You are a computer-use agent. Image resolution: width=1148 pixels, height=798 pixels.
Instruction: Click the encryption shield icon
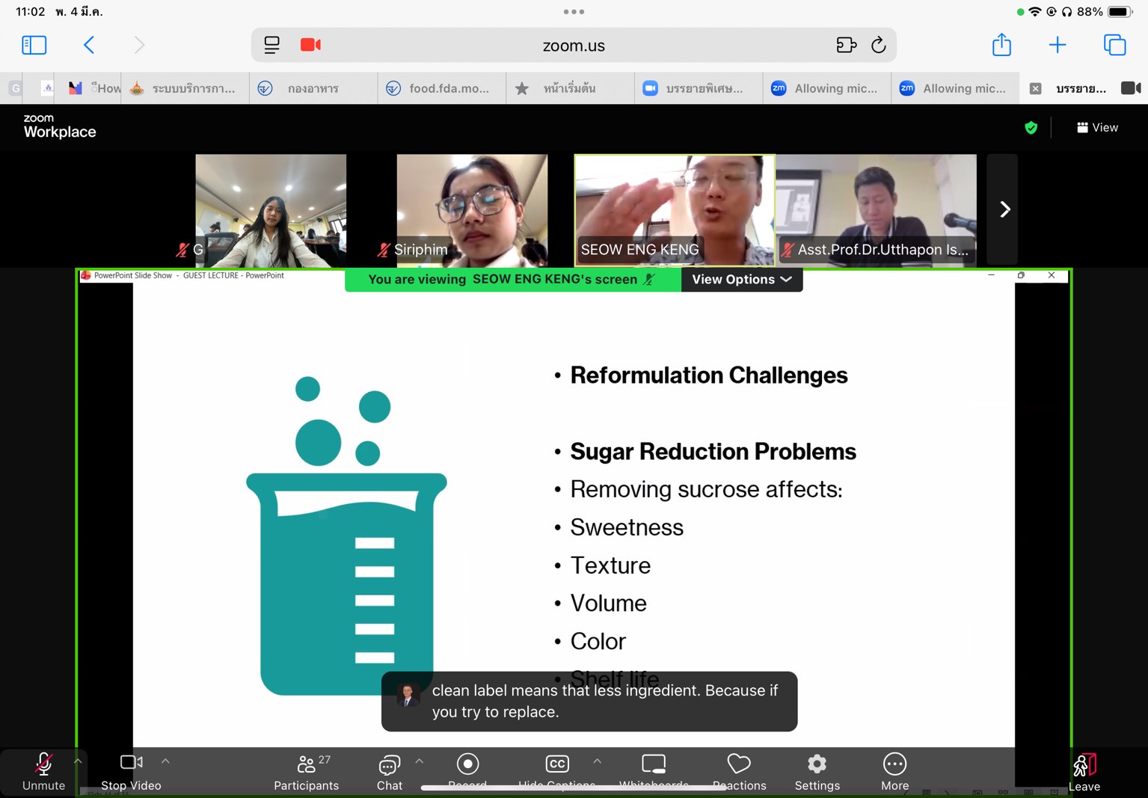1031,128
